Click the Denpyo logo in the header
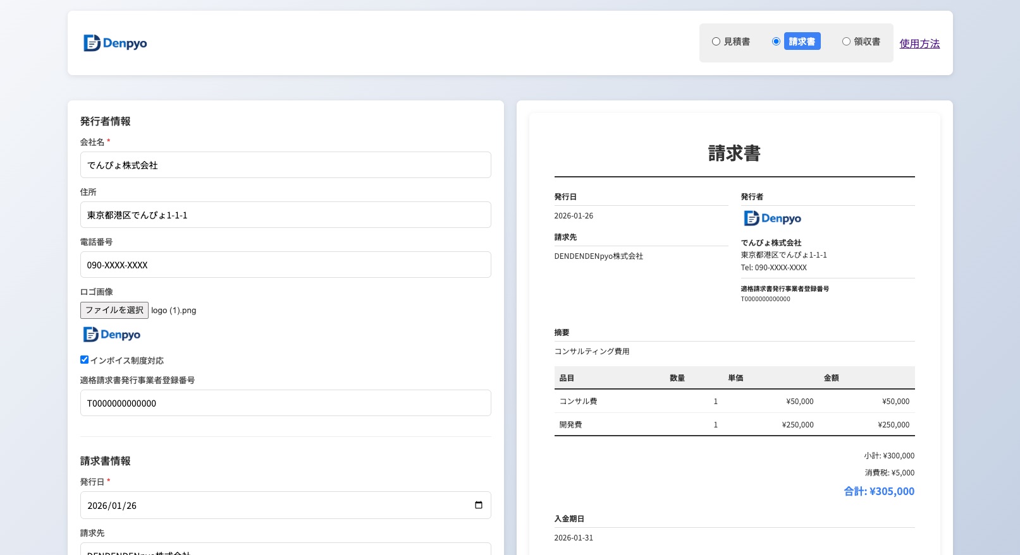Viewport: 1020px width, 555px height. pos(115,43)
